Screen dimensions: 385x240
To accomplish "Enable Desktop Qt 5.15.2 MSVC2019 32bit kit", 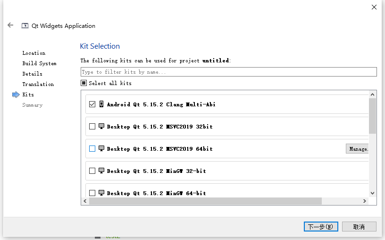I will (92, 127).
